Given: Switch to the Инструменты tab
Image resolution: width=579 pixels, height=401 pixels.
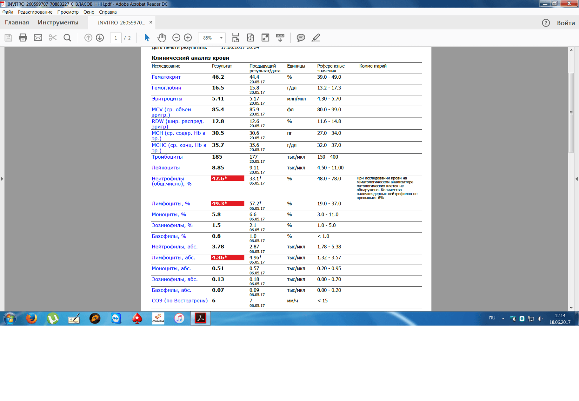Looking at the screenshot, I should click(x=58, y=23).
